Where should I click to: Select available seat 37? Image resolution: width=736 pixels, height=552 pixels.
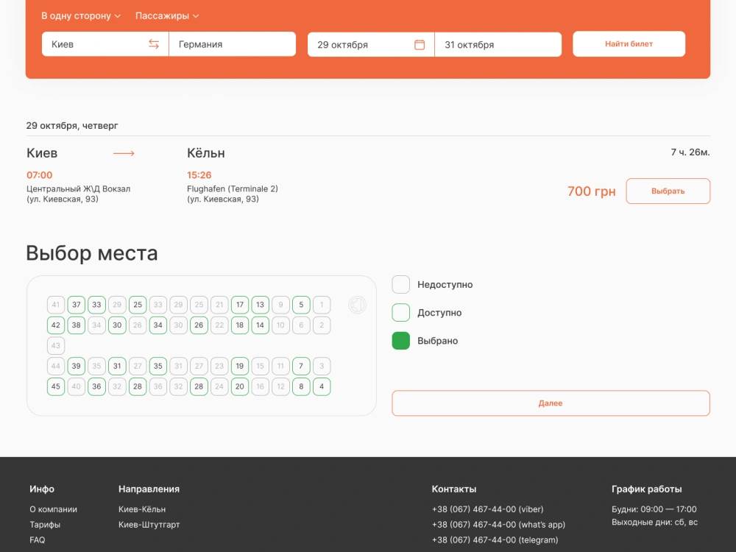pos(76,305)
